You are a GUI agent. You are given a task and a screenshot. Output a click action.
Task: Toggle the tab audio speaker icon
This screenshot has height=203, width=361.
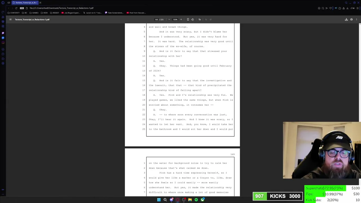(336, 8)
